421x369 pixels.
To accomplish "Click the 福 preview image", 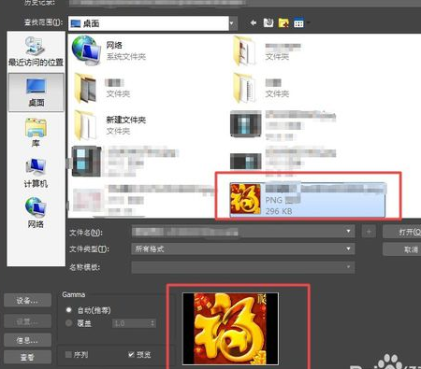I will [x=230, y=329].
